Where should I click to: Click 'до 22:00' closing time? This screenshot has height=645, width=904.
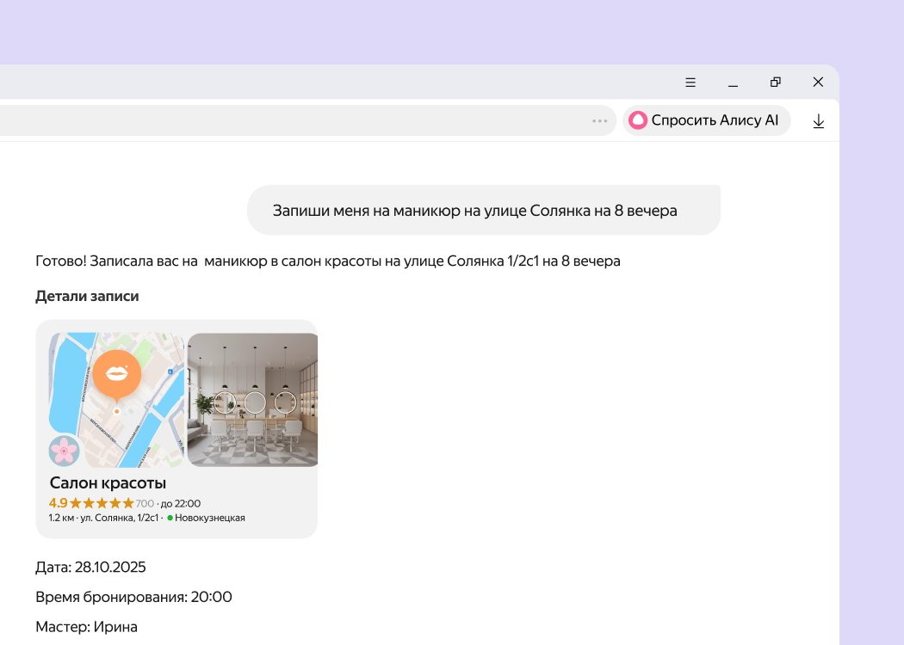pyautogui.click(x=181, y=503)
